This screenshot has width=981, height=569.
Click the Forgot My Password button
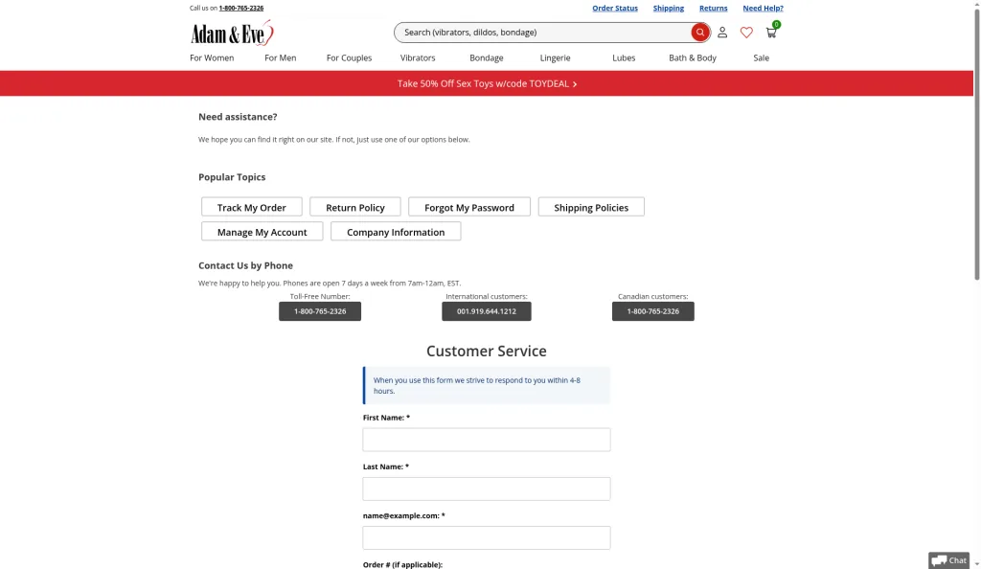tap(469, 207)
